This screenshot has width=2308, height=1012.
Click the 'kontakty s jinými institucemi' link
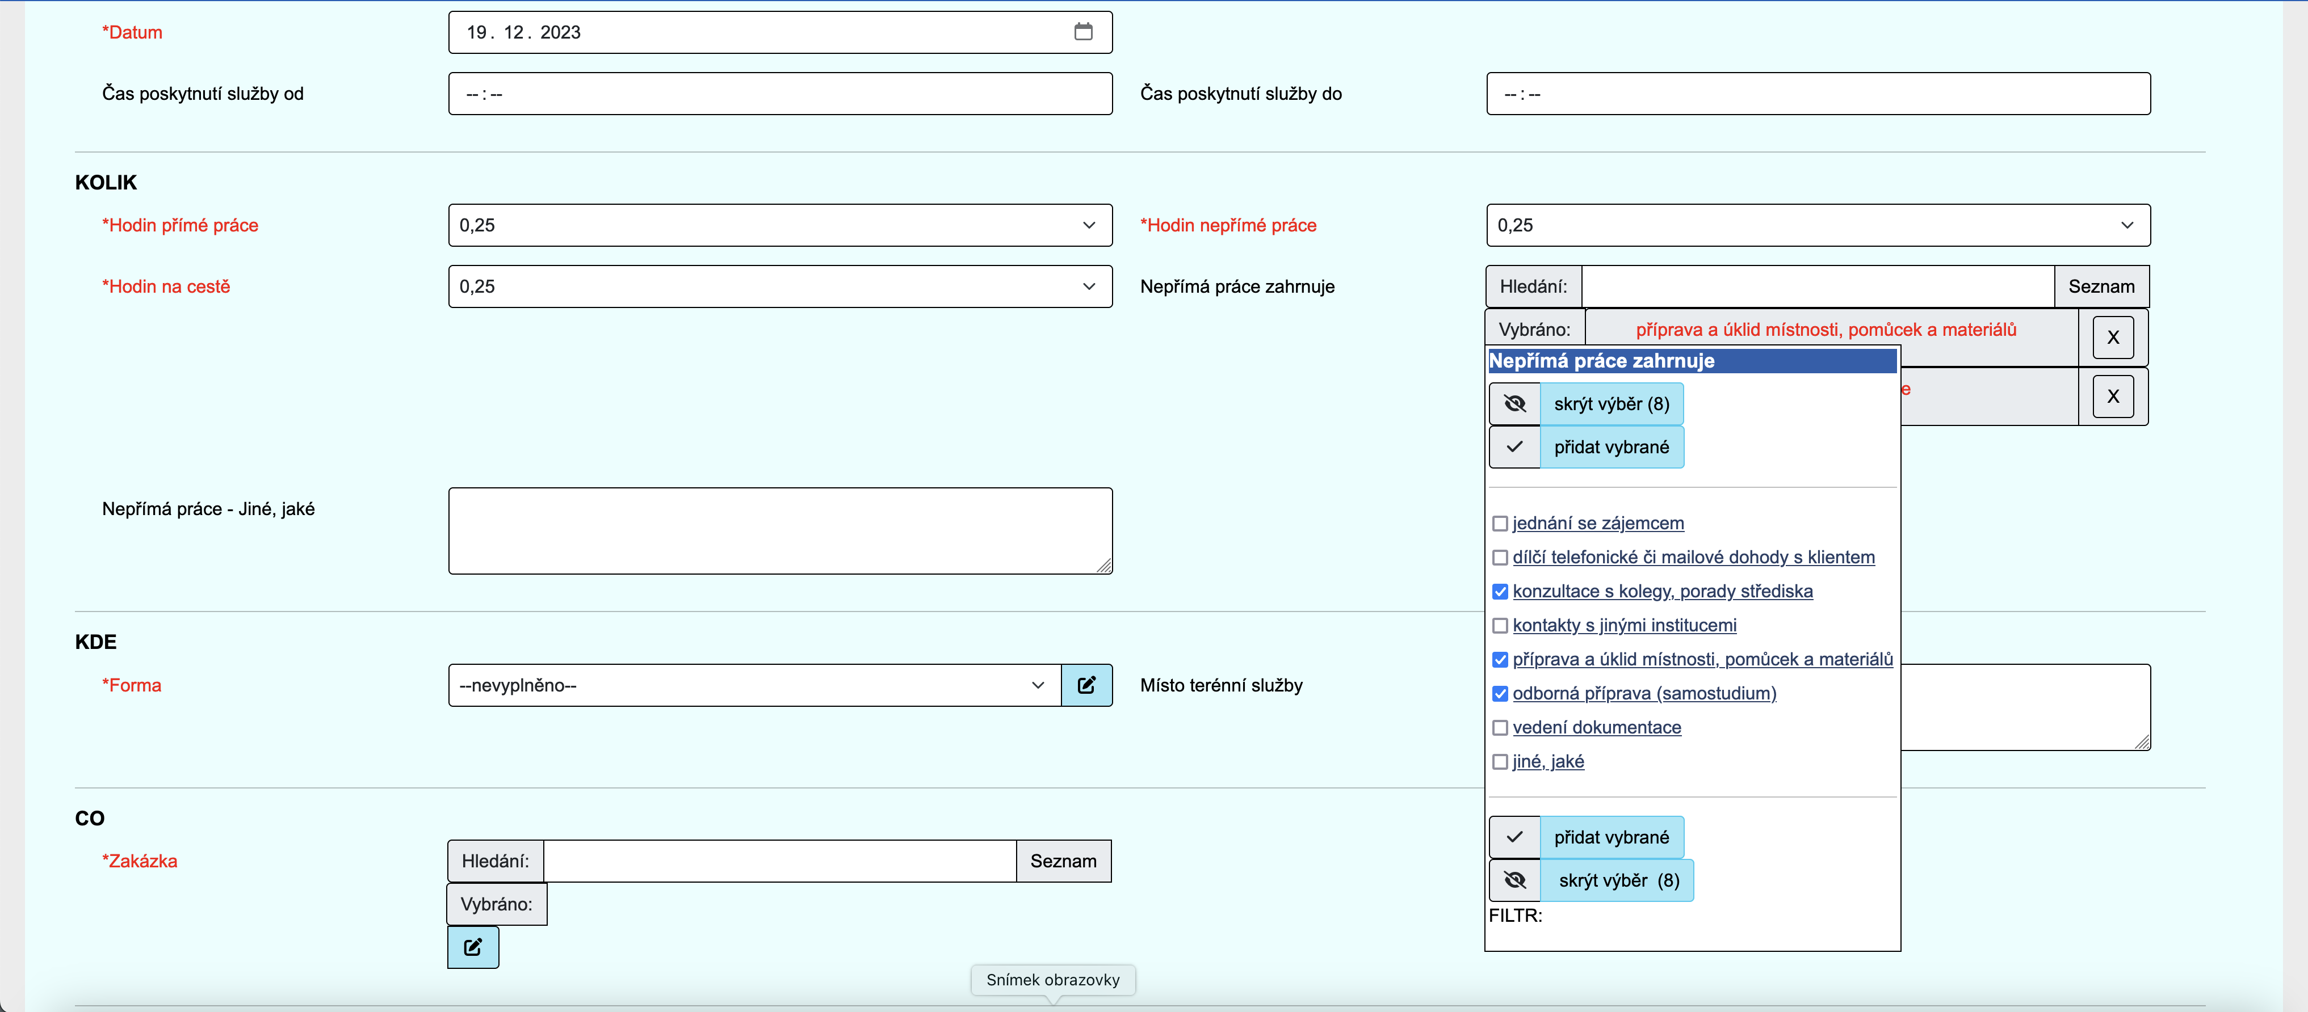pyautogui.click(x=1623, y=625)
